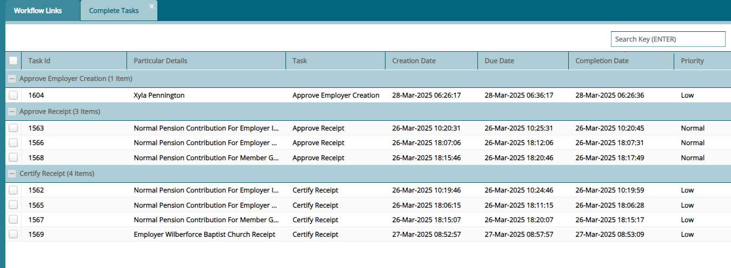Select the Employer Wilberforce Baptist Church Receipt row
Image resolution: width=731 pixels, height=268 pixels.
tap(204, 235)
